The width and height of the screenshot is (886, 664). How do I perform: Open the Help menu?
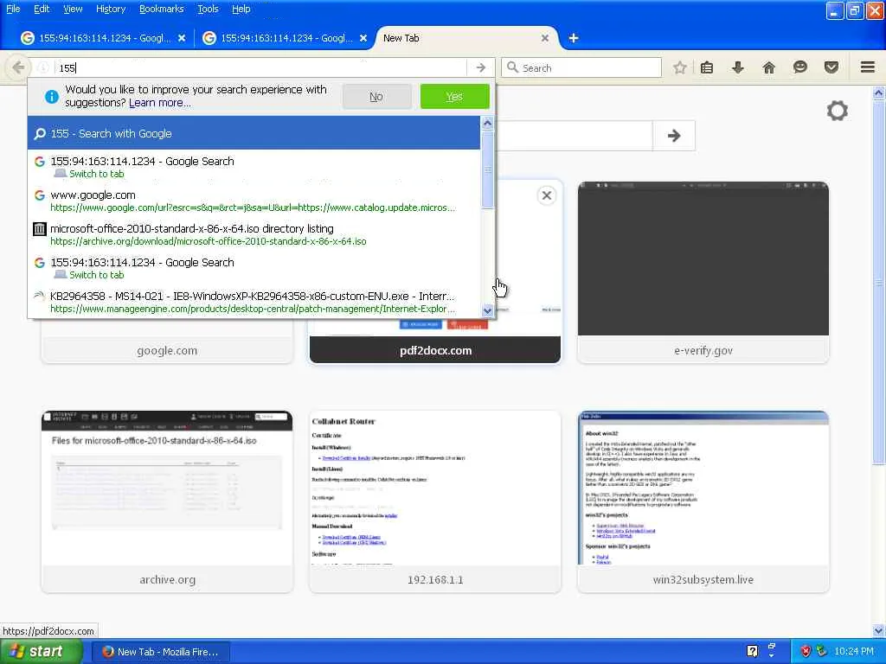241,9
